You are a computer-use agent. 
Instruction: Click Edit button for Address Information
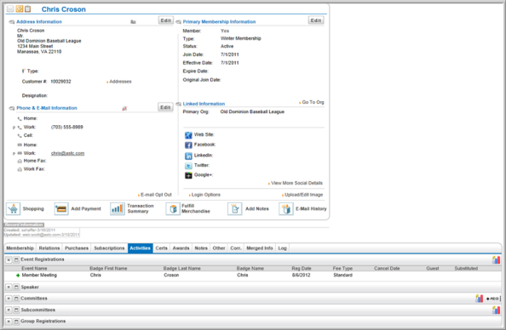tap(166, 20)
